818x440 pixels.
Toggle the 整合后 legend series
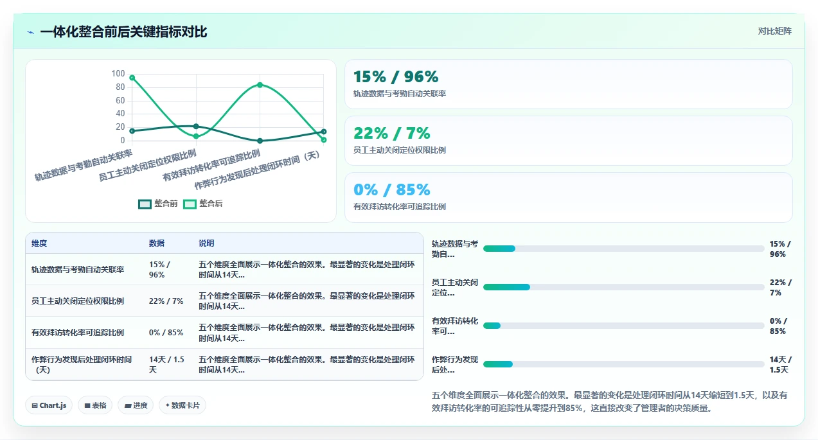(203, 204)
